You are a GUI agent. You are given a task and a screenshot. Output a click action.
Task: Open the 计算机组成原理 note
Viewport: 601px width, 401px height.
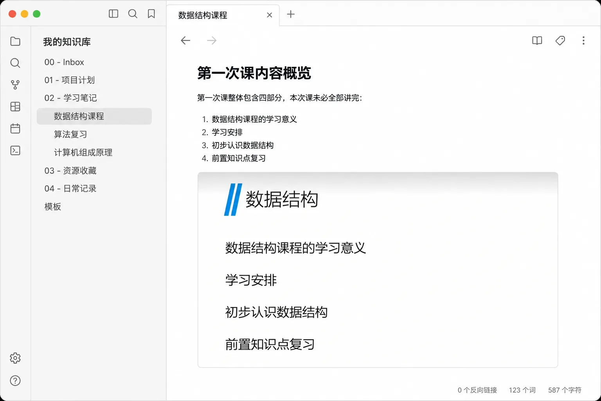coord(83,152)
